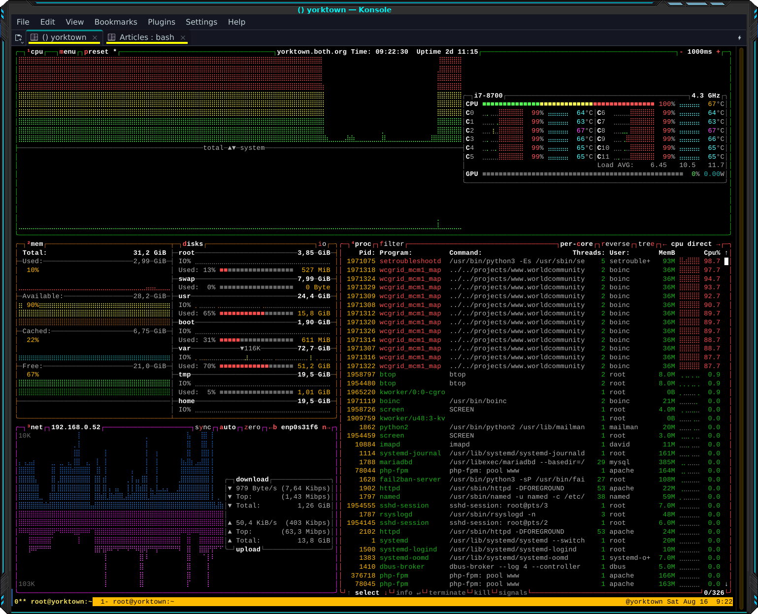Close the Articles : bash tab
The width and height of the screenshot is (758, 614).
(183, 37)
